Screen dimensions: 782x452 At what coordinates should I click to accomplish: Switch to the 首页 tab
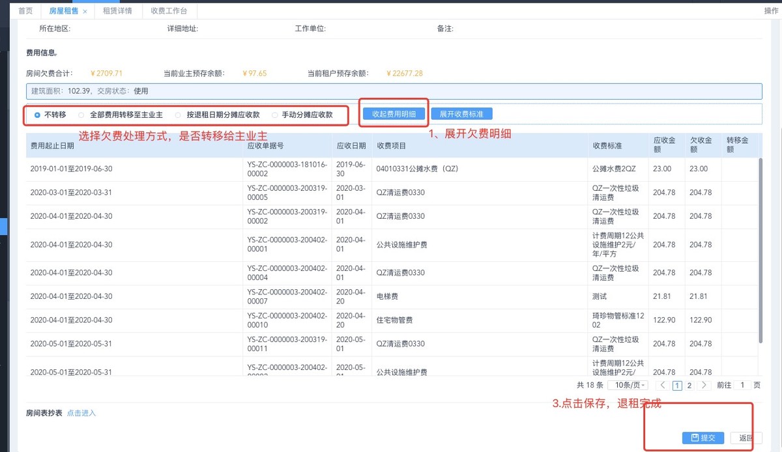click(25, 11)
